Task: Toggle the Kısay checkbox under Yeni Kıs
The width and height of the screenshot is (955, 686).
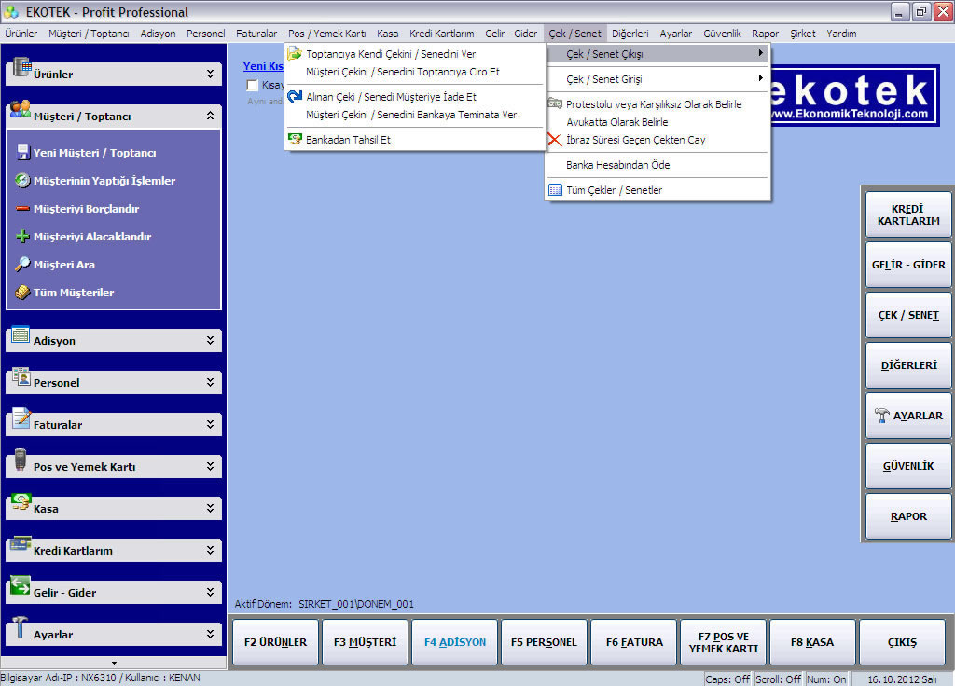Action: (x=252, y=85)
